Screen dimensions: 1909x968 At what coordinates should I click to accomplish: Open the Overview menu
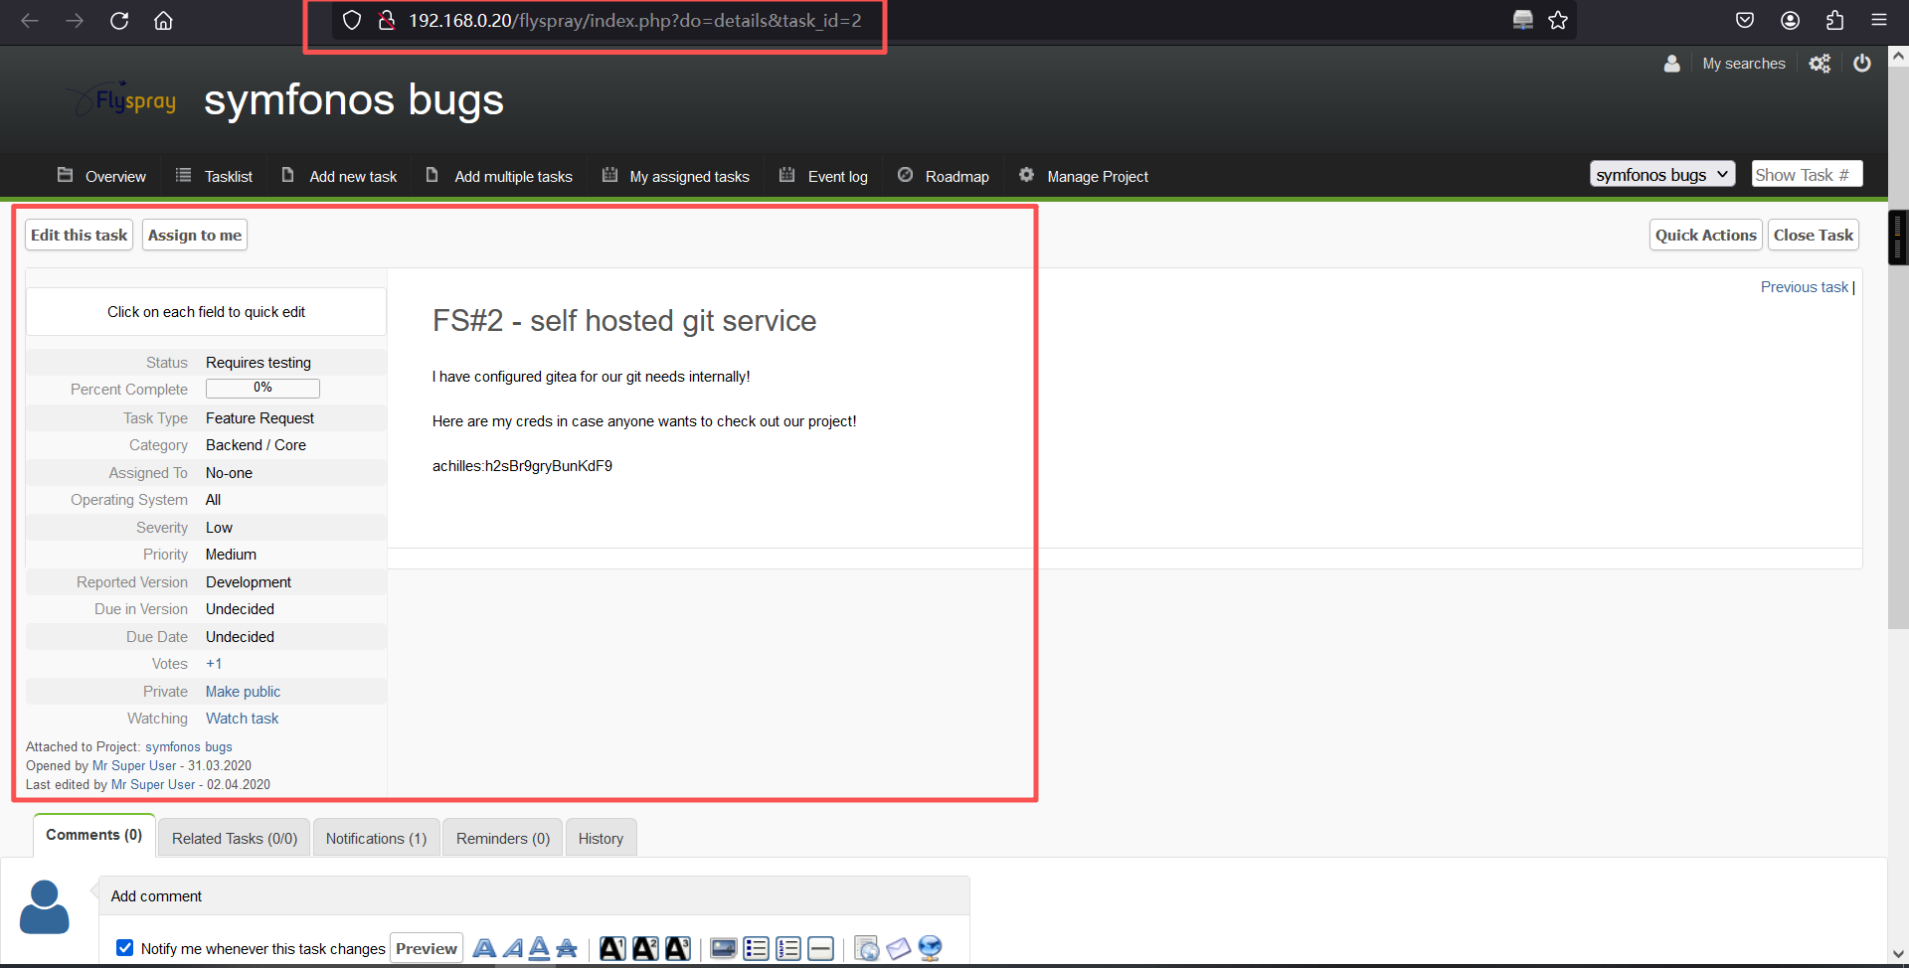coord(101,176)
